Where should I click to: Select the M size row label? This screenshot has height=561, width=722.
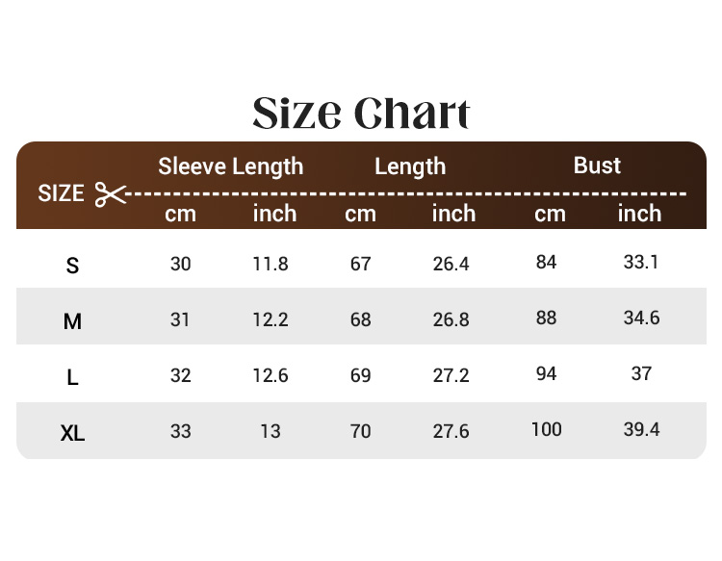click(x=72, y=321)
